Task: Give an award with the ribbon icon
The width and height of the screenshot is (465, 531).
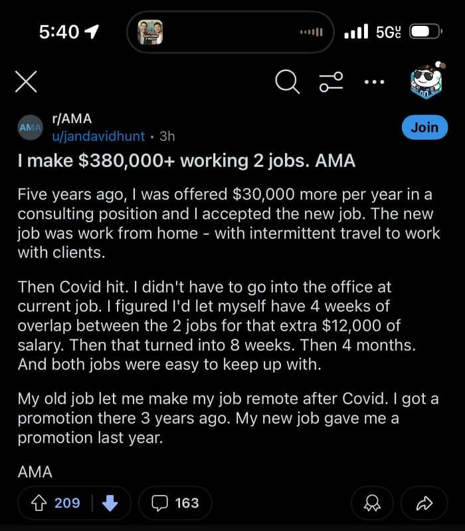Action: coord(372,503)
